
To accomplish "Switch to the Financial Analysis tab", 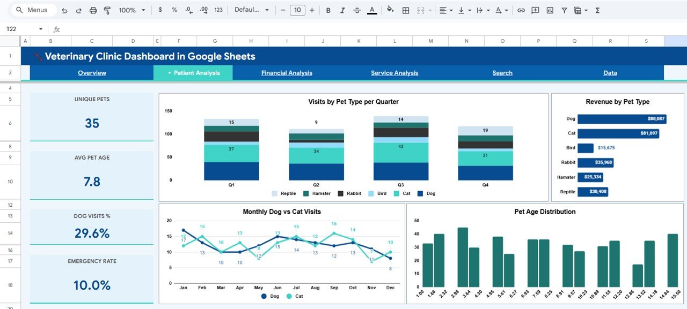I will click(287, 73).
